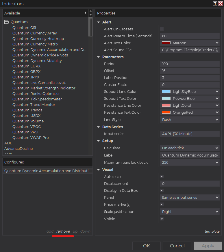
Task: Click the Quantum folder icon
Action: tap(7, 22)
